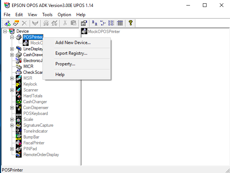The width and height of the screenshot is (230, 173).
Task: Select the MICR tree label
Action: point(28,66)
